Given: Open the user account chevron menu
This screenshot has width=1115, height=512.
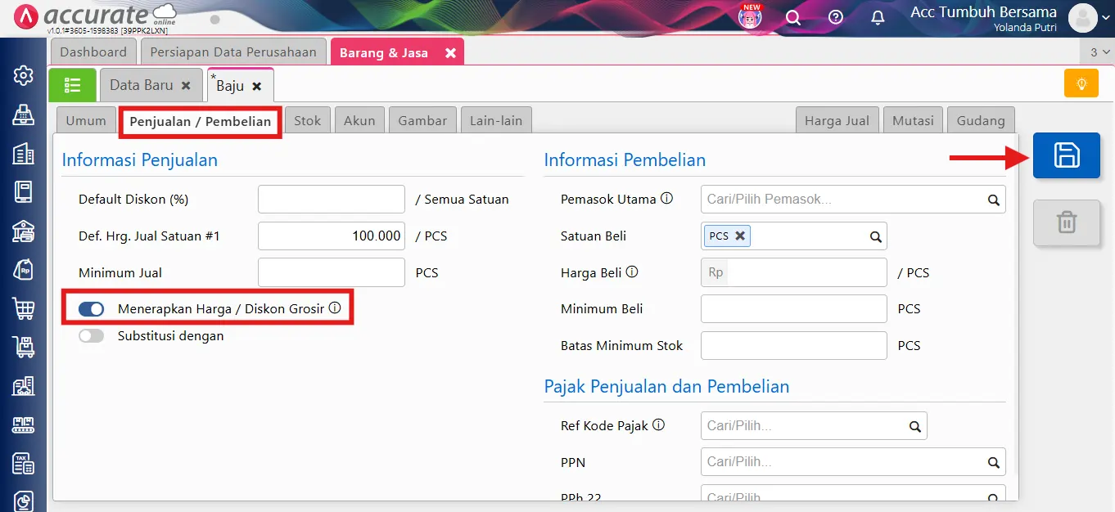Looking at the screenshot, I should (x=1107, y=18).
